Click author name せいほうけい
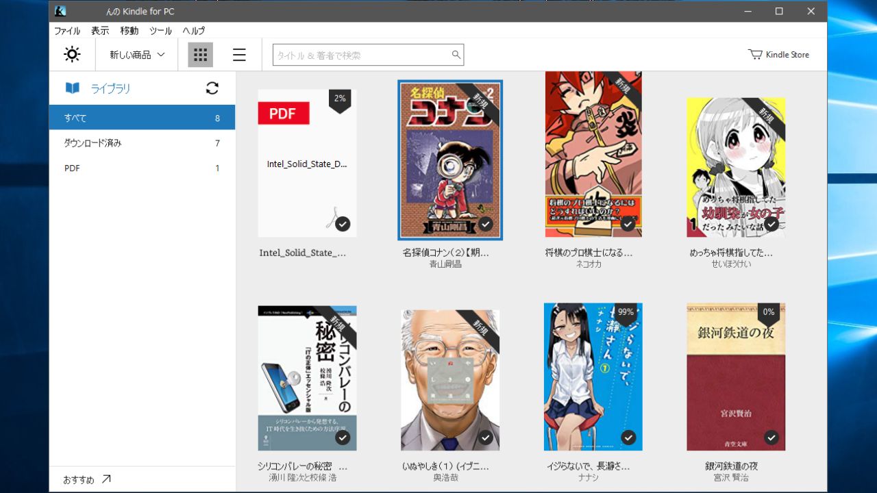 (x=731, y=264)
